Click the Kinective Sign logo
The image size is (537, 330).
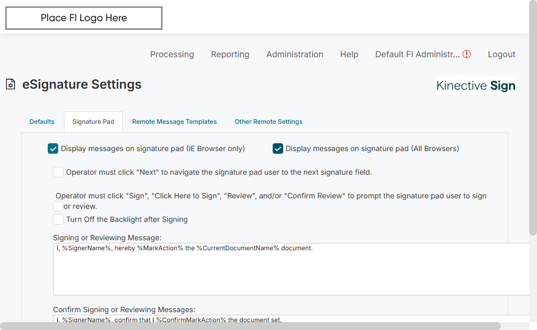[476, 86]
